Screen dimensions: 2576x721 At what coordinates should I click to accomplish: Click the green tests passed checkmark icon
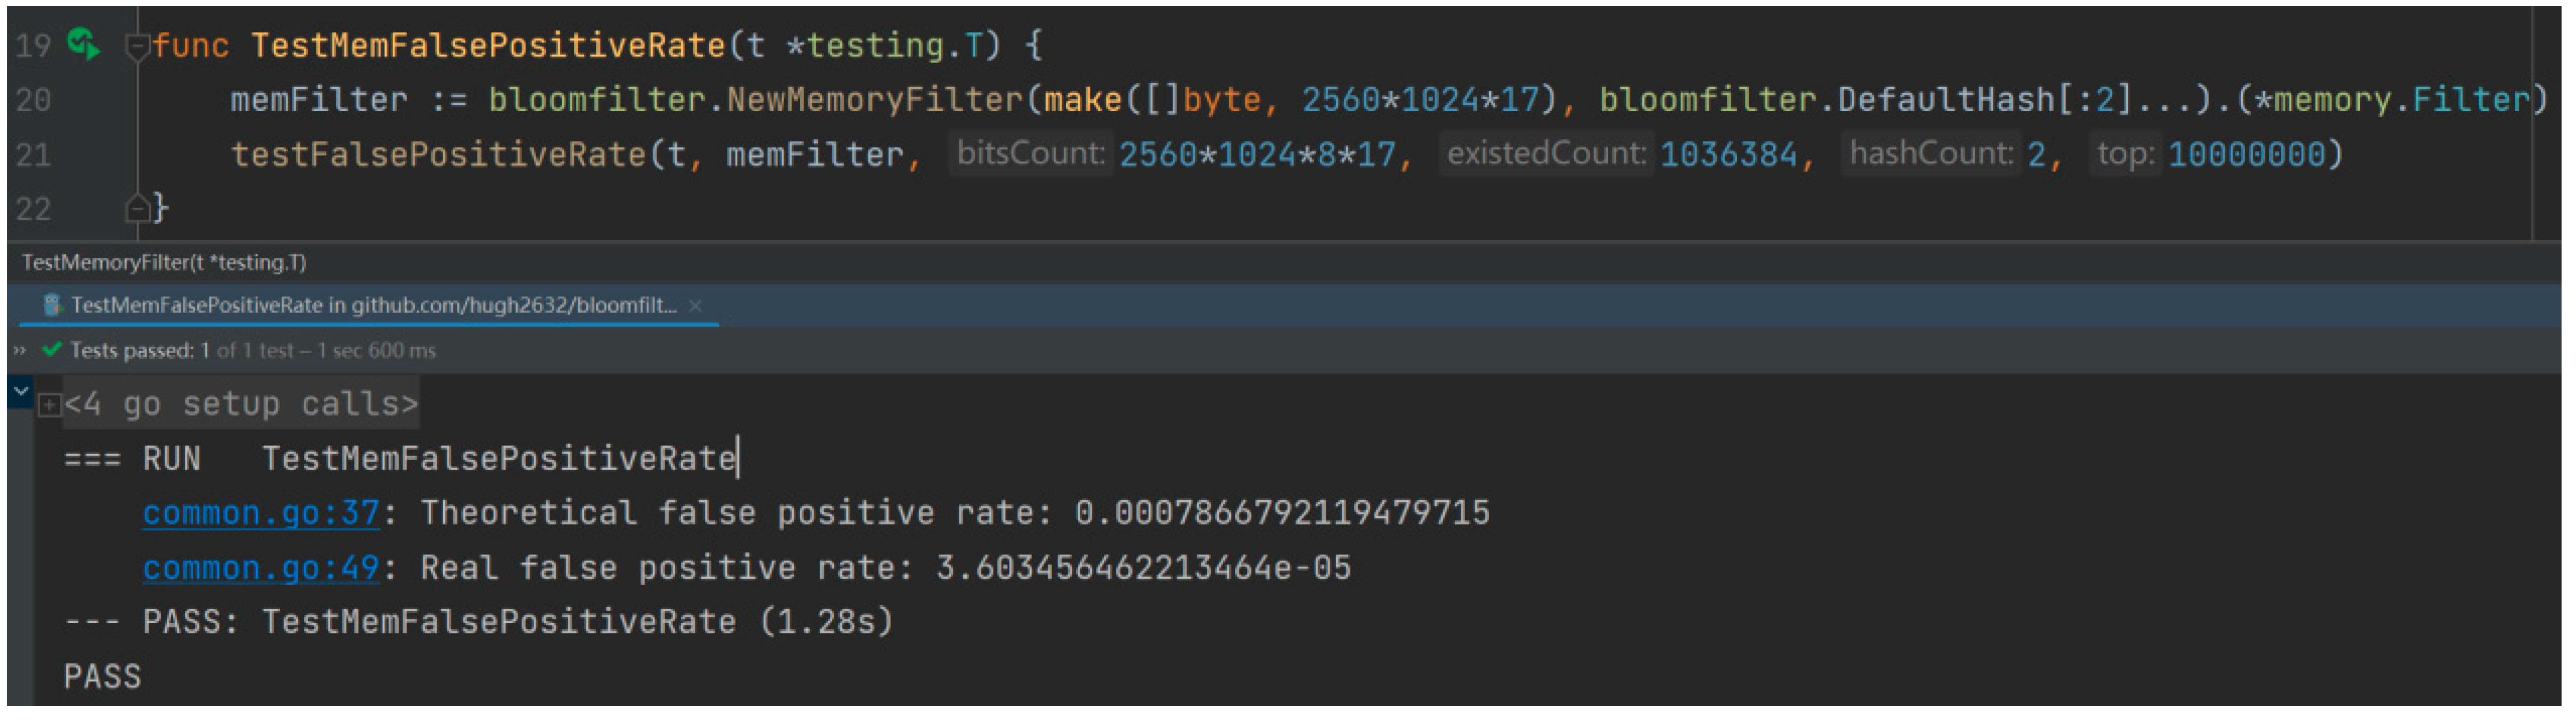pyautogui.click(x=52, y=350)
